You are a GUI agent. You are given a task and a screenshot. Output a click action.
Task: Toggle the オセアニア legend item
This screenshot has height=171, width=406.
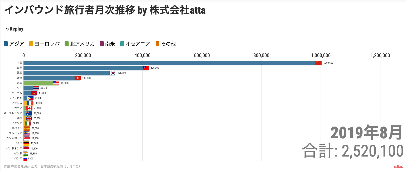[x=135, y=44]
